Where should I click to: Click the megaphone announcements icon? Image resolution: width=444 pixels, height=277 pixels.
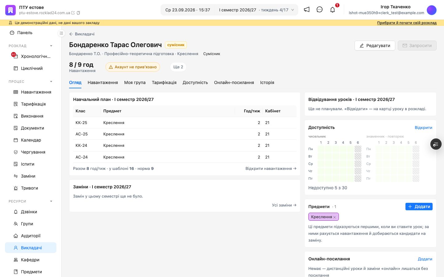[306, 10]
